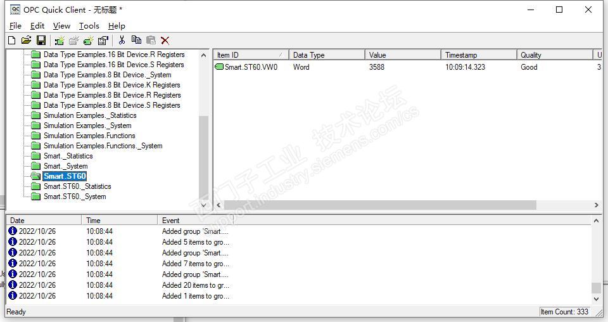Click the Open file toolbar icon
The width and height of the screenshot is (608, 322).
26,40
